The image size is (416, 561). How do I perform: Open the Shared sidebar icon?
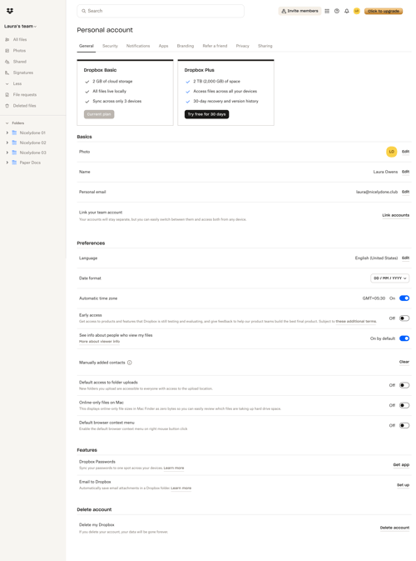coord(7,62)
